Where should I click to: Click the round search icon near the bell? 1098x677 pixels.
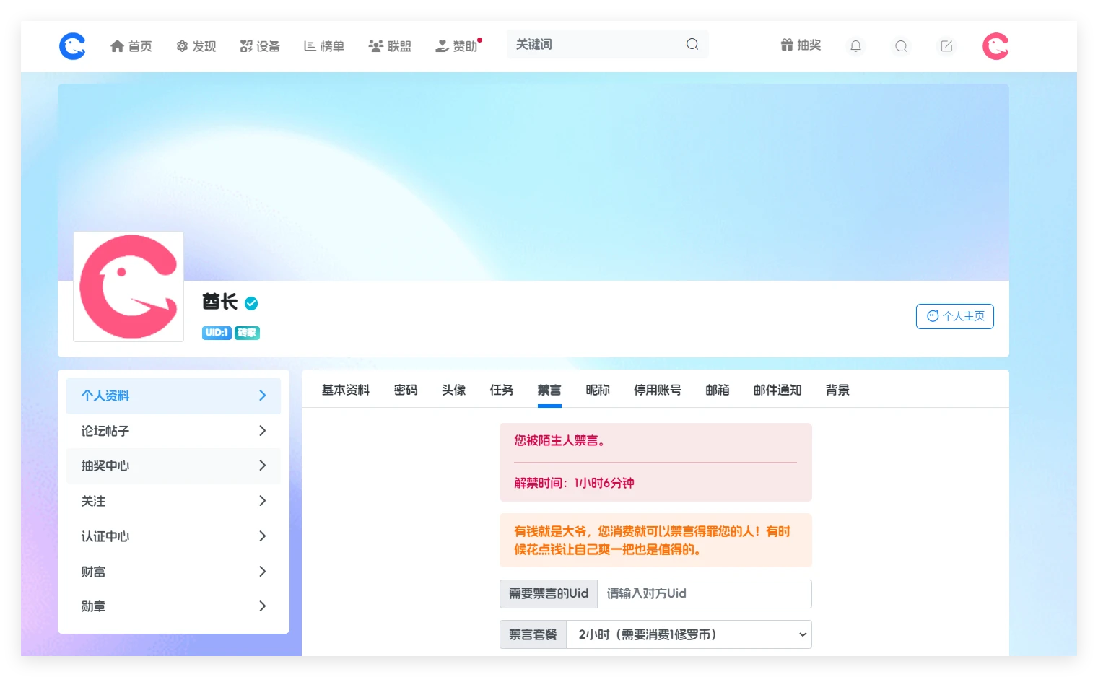tap(901, 46)
